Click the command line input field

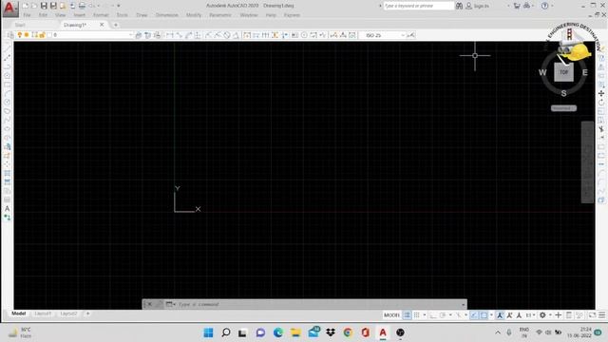coord(320,304)
